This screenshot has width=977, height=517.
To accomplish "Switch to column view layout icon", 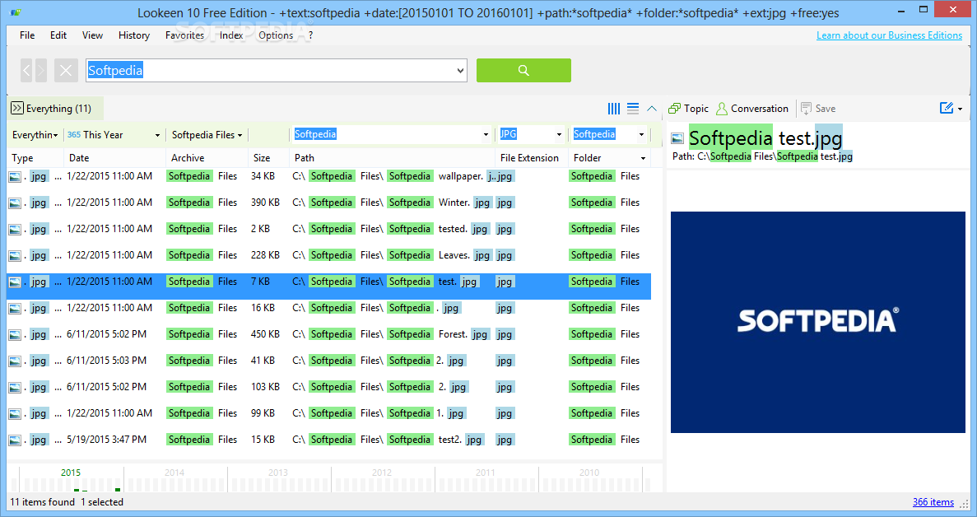I will point(614,109).
